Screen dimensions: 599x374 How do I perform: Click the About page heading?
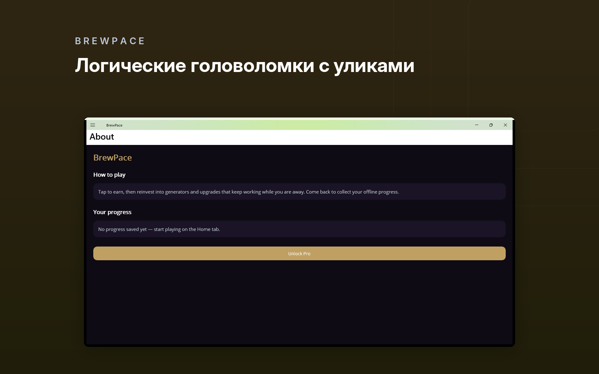pyautogui.click(x=102, y=137)
